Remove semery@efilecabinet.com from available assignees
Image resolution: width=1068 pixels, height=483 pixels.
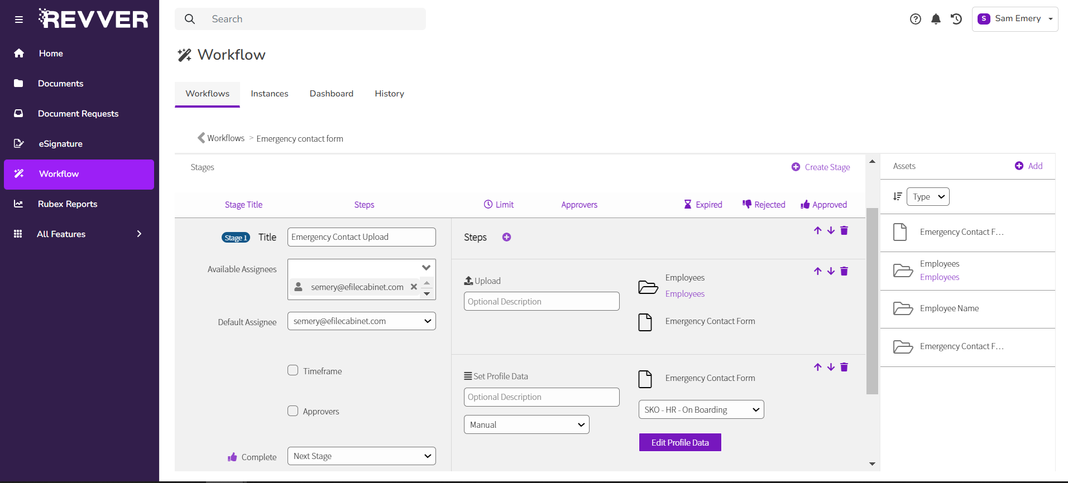(414, 287)
